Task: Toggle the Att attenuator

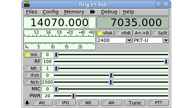Action: point(42,103)
